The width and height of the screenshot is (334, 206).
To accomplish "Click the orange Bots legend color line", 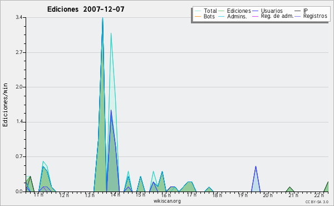I will point(198,16).
